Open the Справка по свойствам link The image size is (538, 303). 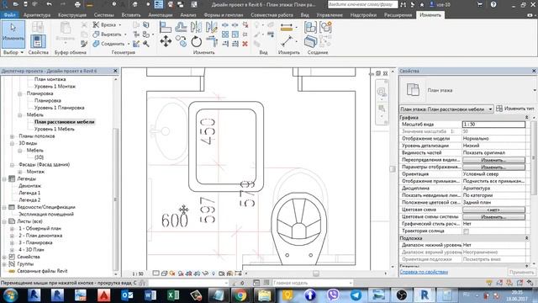(424, 272)
